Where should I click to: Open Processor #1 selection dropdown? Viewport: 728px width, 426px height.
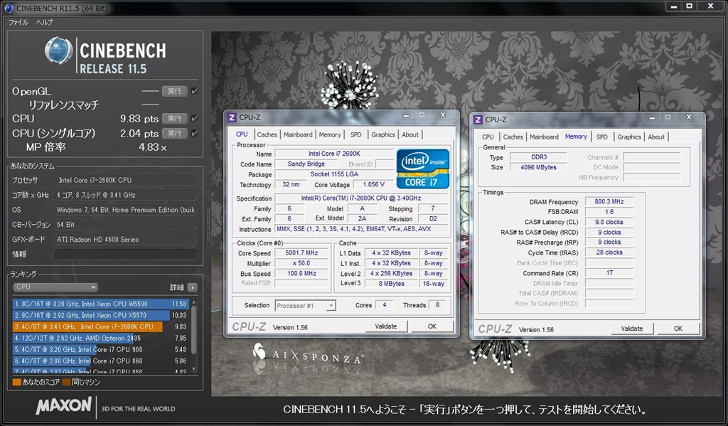305,306
